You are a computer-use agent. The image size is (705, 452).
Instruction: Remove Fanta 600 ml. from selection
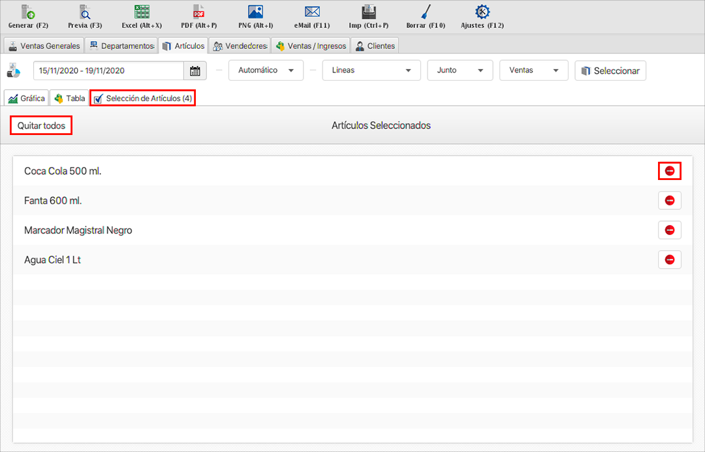click(669, 201)
